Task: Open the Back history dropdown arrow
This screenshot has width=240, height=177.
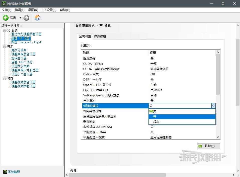Action: tap(20, 18)
